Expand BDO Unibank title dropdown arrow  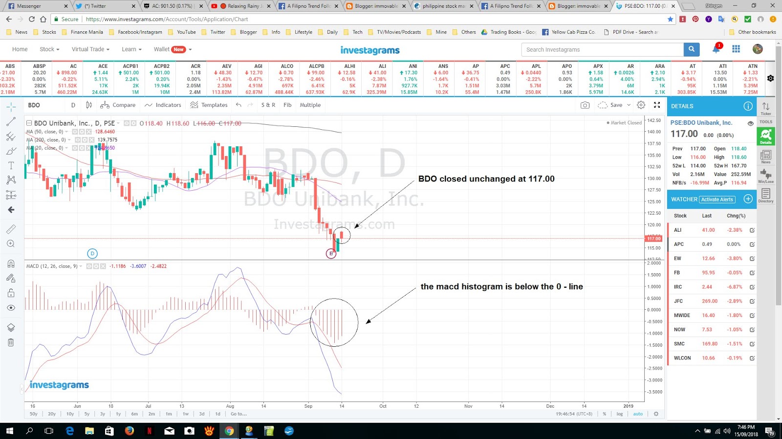(x=118, y=123)
